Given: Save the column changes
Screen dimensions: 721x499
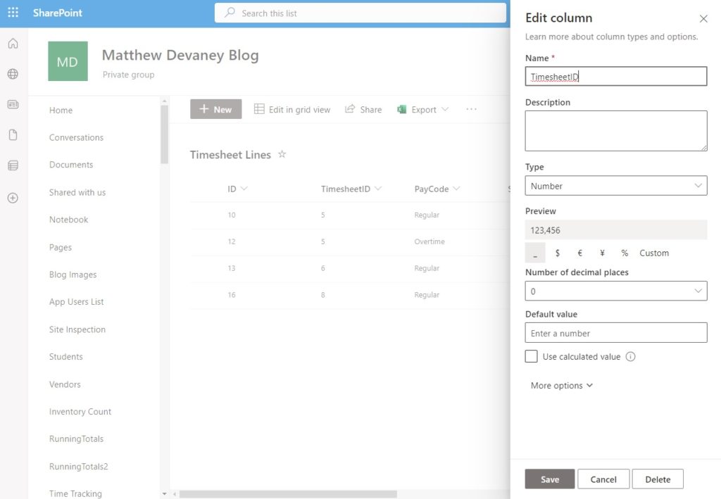Looking at the screenshot, I should click(x=549, y=479).
